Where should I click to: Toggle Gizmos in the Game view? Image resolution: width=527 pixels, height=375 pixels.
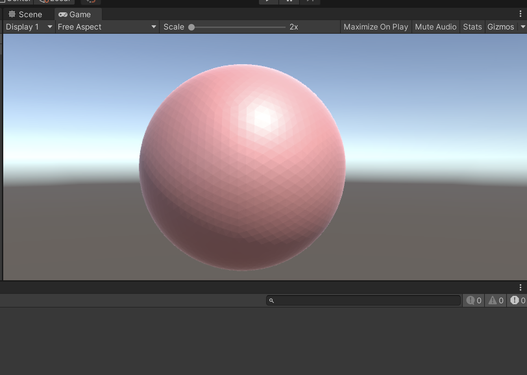(x=501, y=27)
